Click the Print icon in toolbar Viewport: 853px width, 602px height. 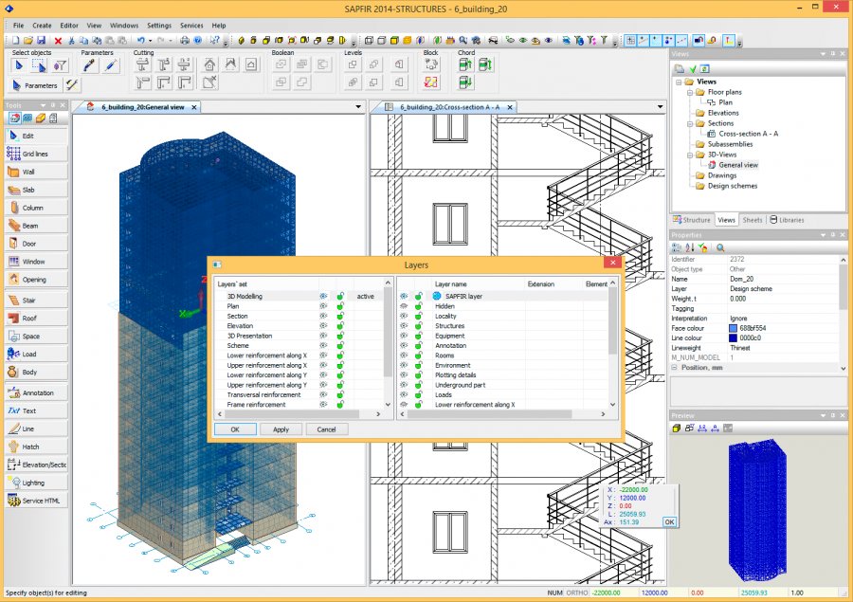click(185, 40)
